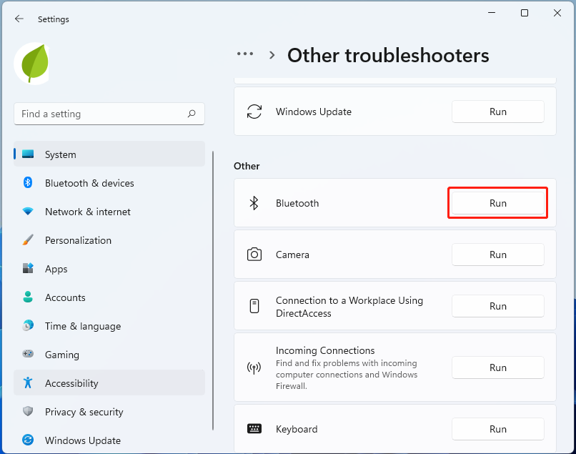Click the Keyboard icon in troubleshooter list
The height and width of the screenshot is (454, 576).
click(254, 429)
